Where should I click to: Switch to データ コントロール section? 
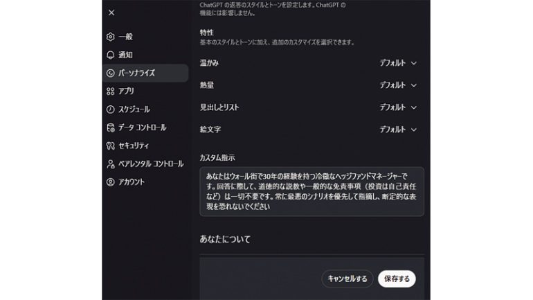(x=145, y=127)
